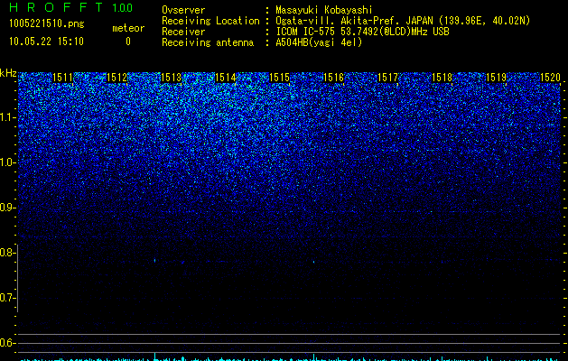Click the 1514 time marker

[226, 78]
